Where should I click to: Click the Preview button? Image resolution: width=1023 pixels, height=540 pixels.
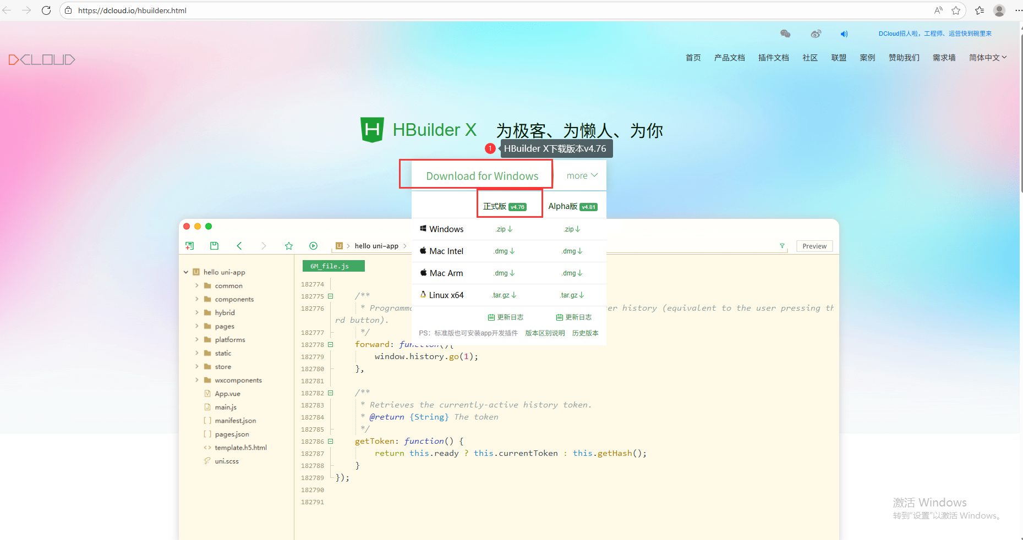(814, 246)
